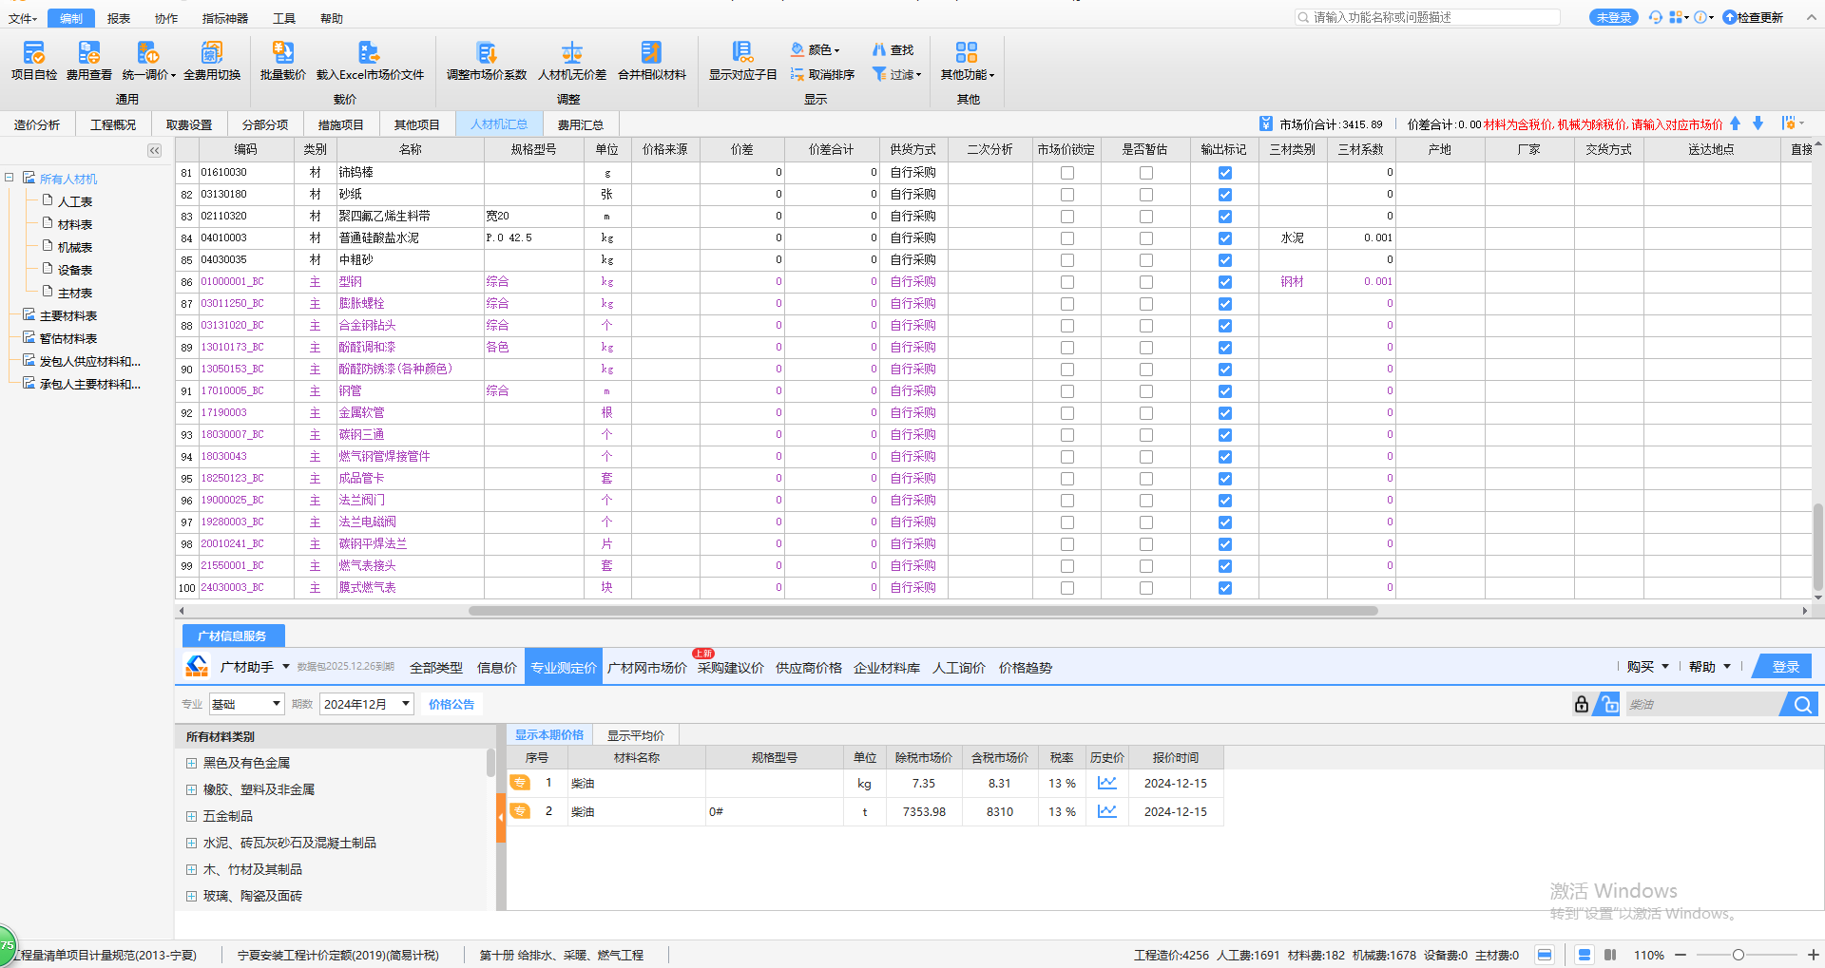The image size is (1825, 968).
Task: Click 显示平均价 button
Action: 636,735
